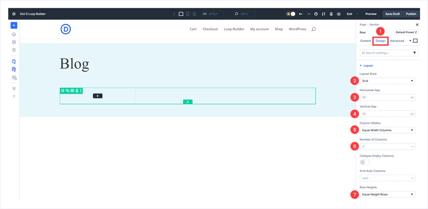428x209 pixels.
Task: Open the Default Preset selector
Action: click(406, 32)
